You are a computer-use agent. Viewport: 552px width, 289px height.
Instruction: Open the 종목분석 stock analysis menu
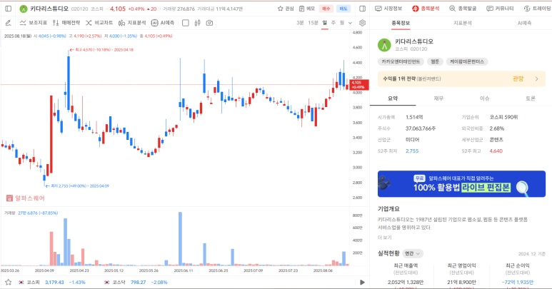(x=426, y=9)
